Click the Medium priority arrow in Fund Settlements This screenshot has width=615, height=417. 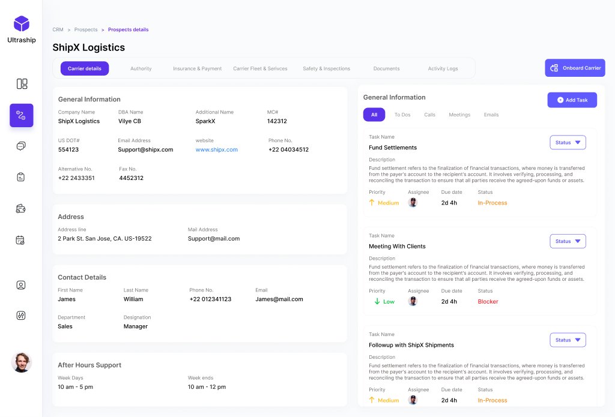click(372, 203)
